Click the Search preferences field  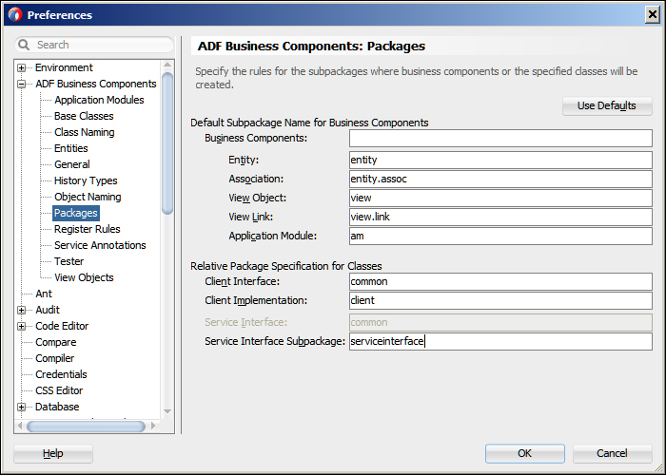(94, 45)
